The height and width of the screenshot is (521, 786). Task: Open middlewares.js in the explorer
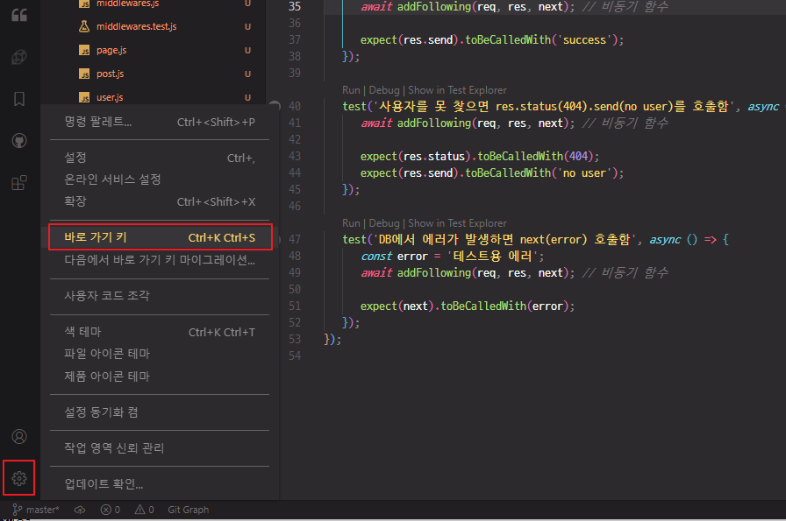click(127, 4)
